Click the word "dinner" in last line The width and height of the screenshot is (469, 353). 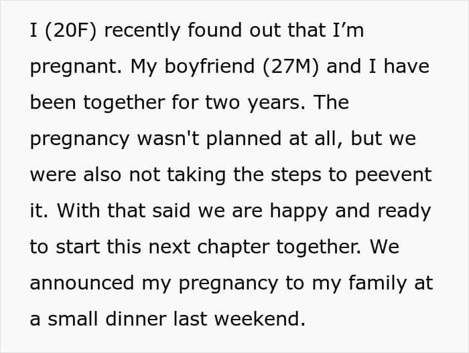(x=136, y=319)
